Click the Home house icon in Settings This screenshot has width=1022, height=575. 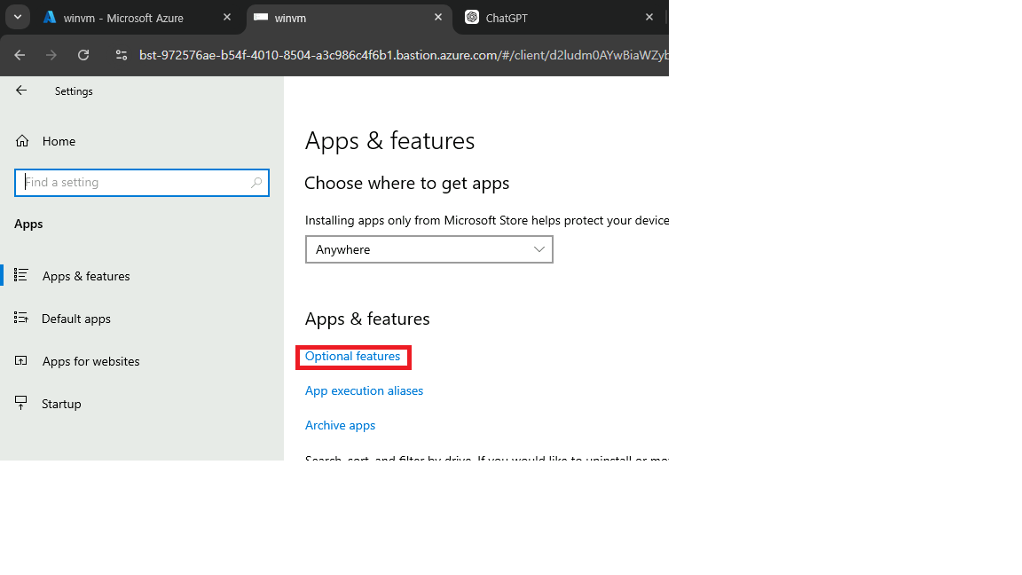[22, 141]
